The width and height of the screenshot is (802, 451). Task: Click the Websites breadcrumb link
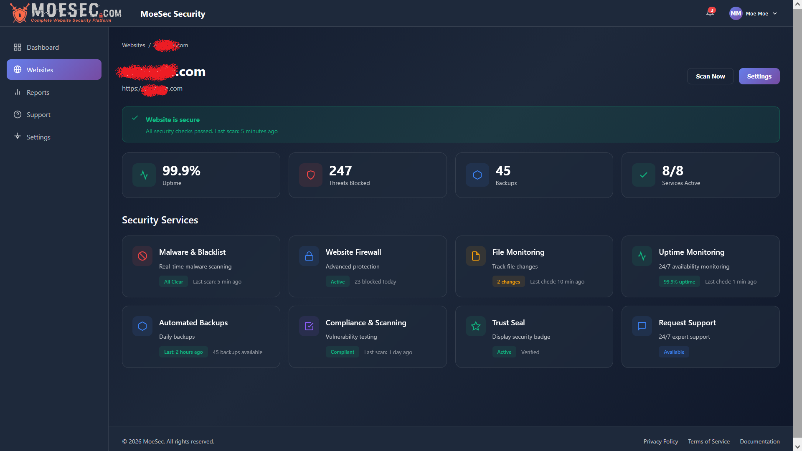click(133, 45)
